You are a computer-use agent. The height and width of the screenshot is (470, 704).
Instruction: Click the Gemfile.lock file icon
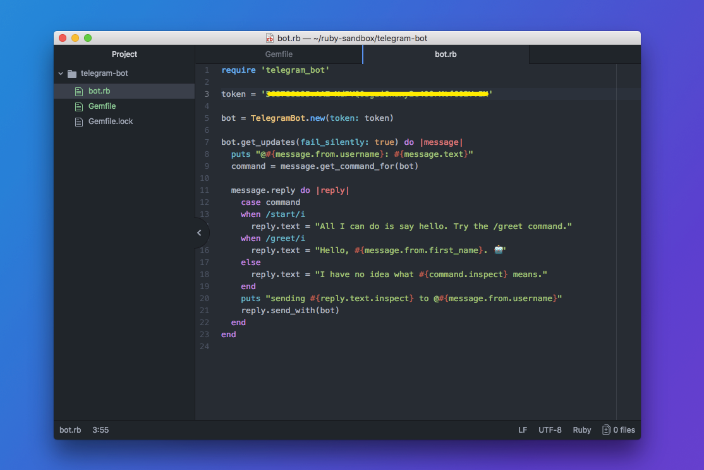click(79, 121)
